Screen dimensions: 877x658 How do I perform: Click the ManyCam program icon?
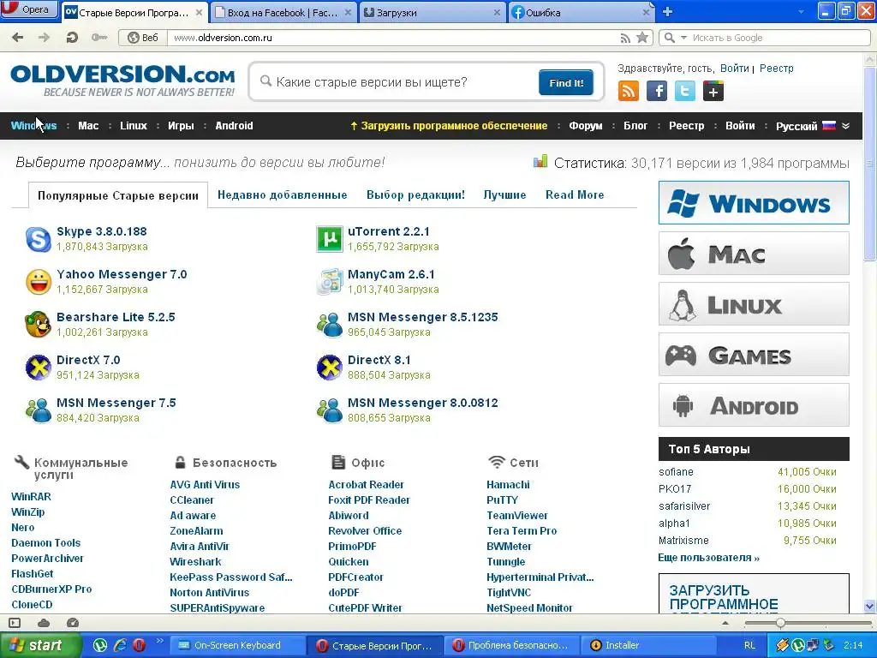coord(329,282)
